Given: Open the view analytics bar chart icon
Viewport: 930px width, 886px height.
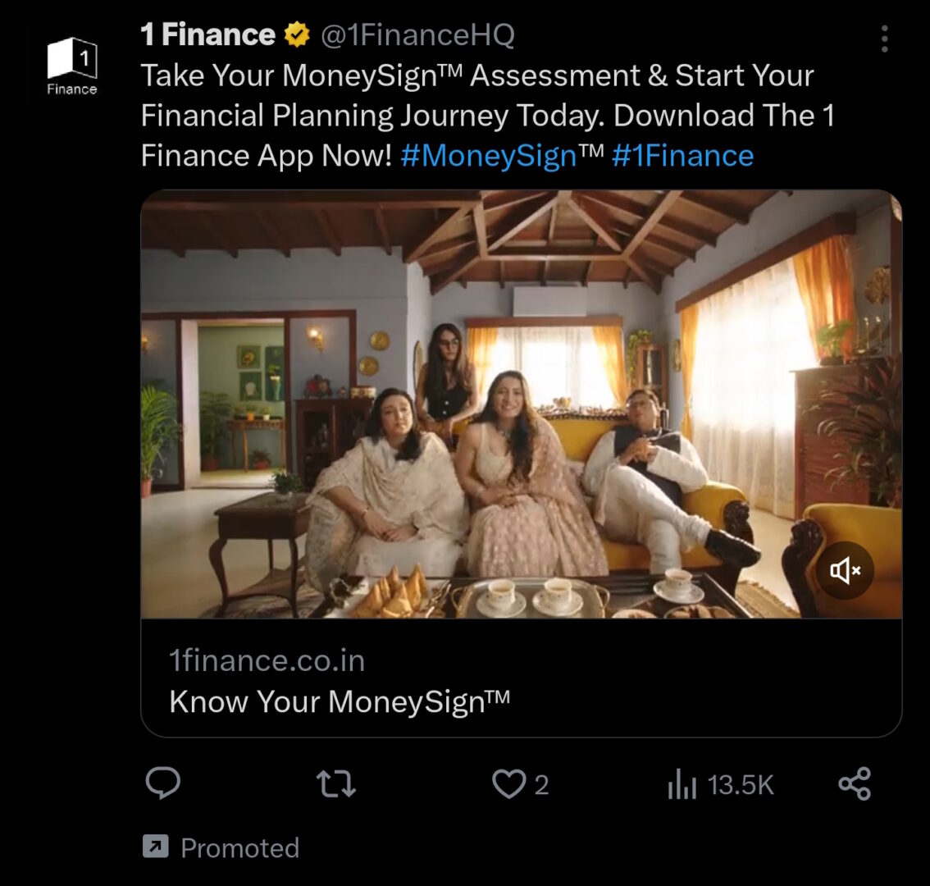Looking at the screenshot, I should pyautogui.click(x=682, y=785).
